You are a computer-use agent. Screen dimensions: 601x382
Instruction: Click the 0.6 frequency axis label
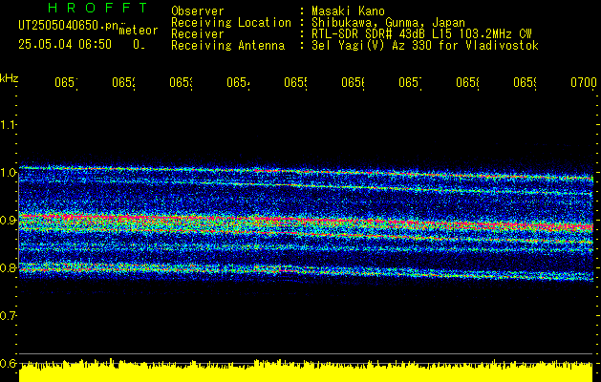click(8, 363)
